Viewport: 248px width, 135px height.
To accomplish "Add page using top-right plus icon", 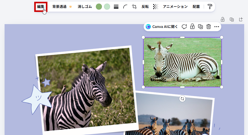I will point(241,19).
